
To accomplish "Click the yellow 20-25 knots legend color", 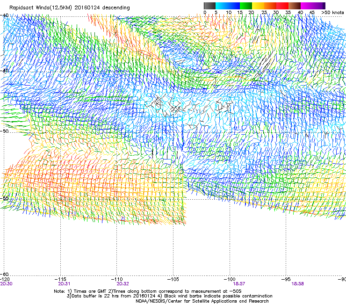I will click(258, 6).
